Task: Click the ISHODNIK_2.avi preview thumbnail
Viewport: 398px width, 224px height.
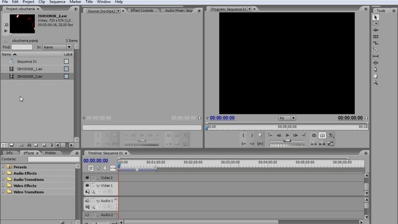Action: (22, 24)
